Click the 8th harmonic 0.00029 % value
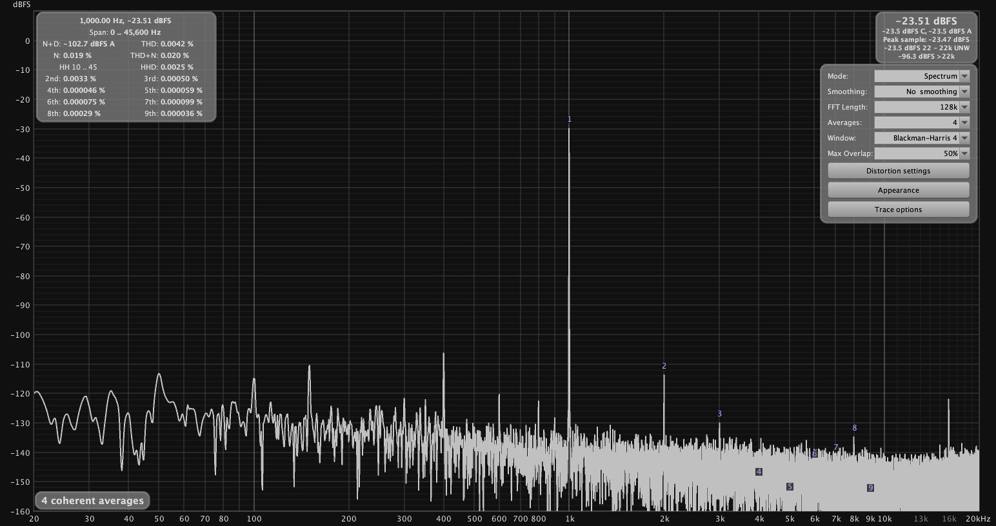The height and width of the screenshot is (526, 996). 82,113
